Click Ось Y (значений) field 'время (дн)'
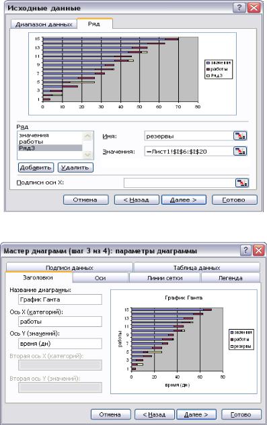The width and height of the screenshot is (267, 425). (60, 343)
